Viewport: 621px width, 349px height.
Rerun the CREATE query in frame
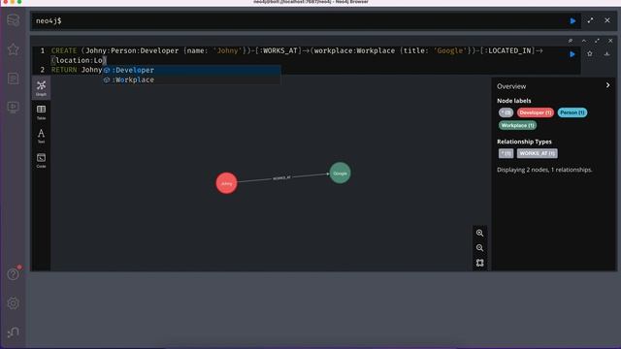pyautogui.click(x=572, y=54)
